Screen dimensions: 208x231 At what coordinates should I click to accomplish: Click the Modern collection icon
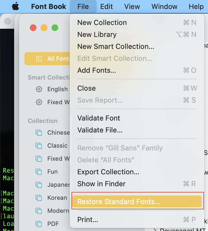pyautogui.click(x=39, y=211)
